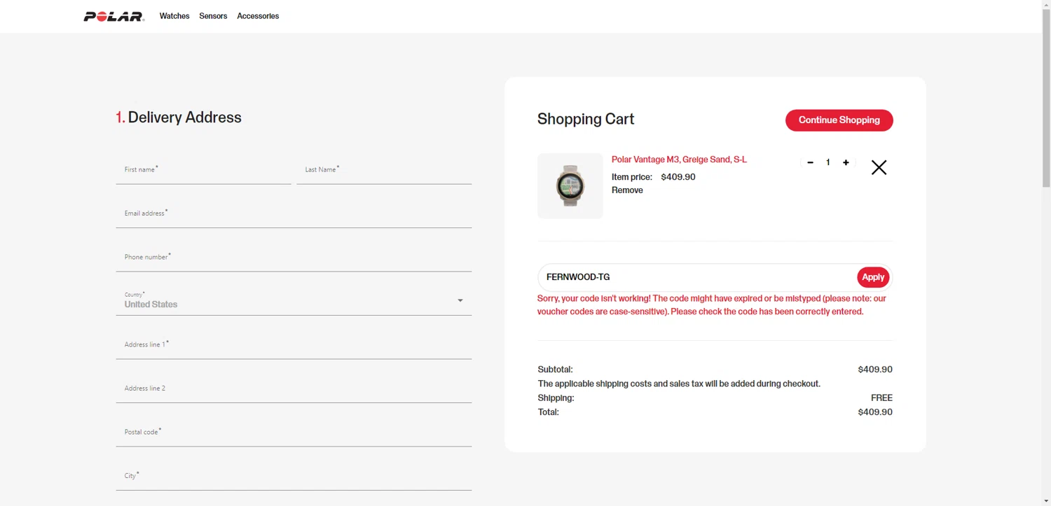
Task: Click the United States country value
Action: click(x=151, y=304)
